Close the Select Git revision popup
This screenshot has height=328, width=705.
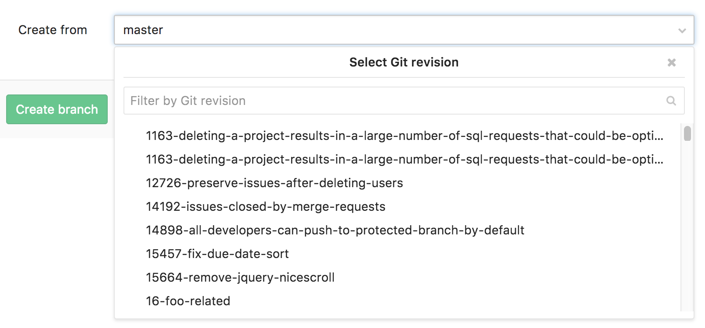coord(671,63)
